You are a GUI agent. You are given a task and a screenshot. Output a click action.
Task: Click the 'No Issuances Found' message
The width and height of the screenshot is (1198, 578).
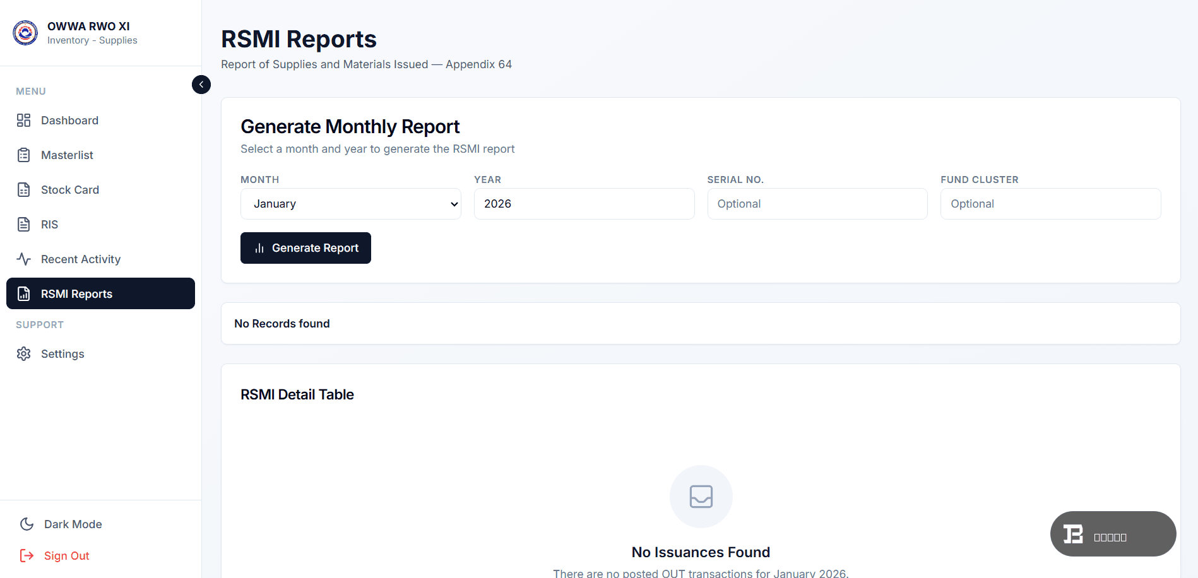(x=701, y=552)
